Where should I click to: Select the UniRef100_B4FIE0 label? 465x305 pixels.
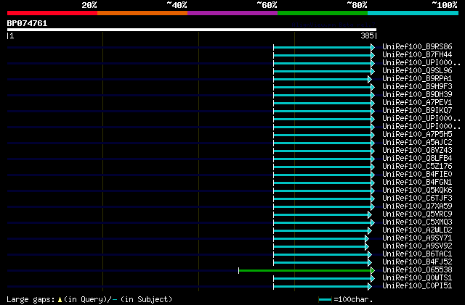pyautogui.click(x=417, y=175)
